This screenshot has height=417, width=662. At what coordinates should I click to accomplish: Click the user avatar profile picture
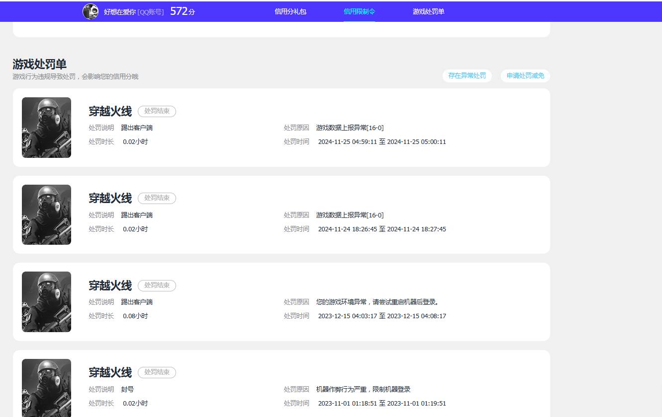[x=90, y=11]
